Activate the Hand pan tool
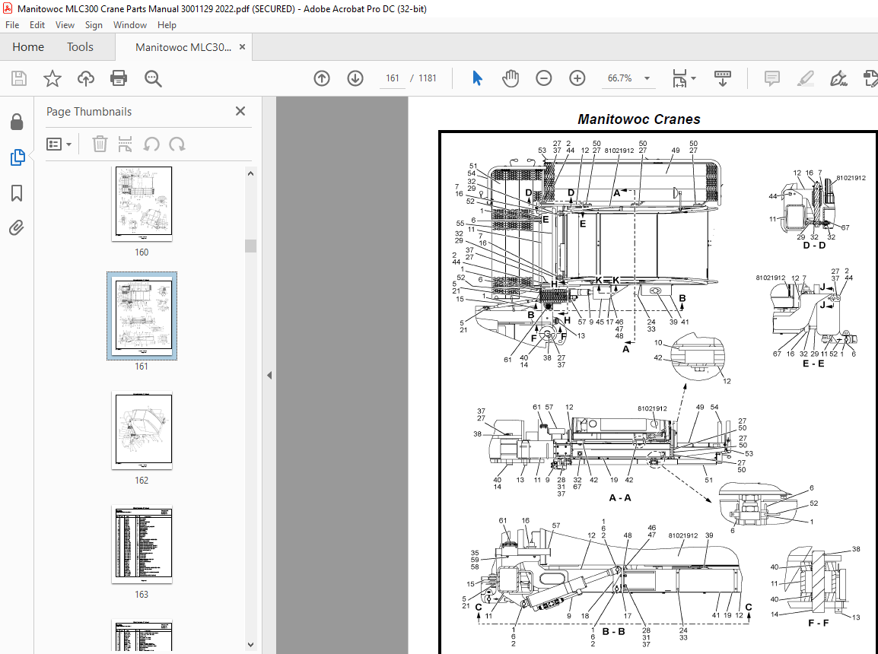The width and height of the screenshot is (878, 654). tap(510, 78)
